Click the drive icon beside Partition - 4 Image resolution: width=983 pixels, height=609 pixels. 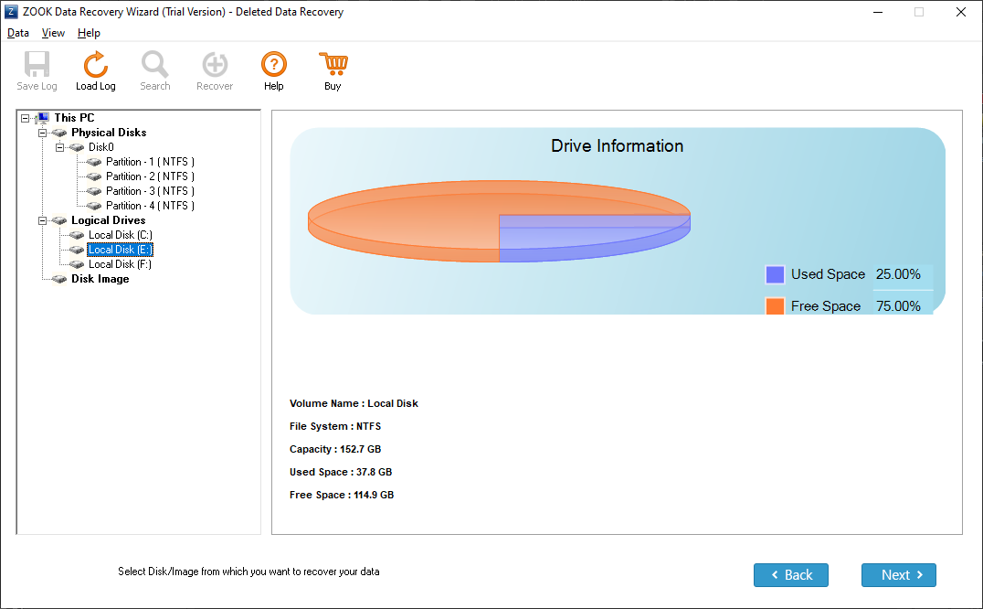click(94, 206)
